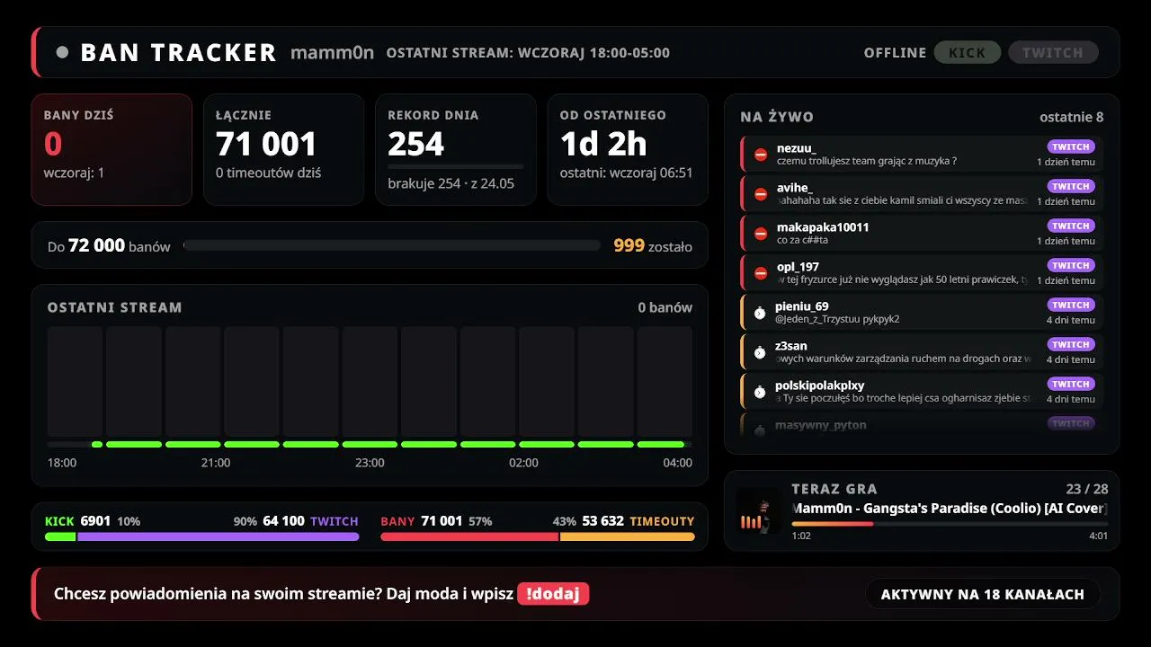Click the username opl_197
The image size is (1151, 647).
799,266
